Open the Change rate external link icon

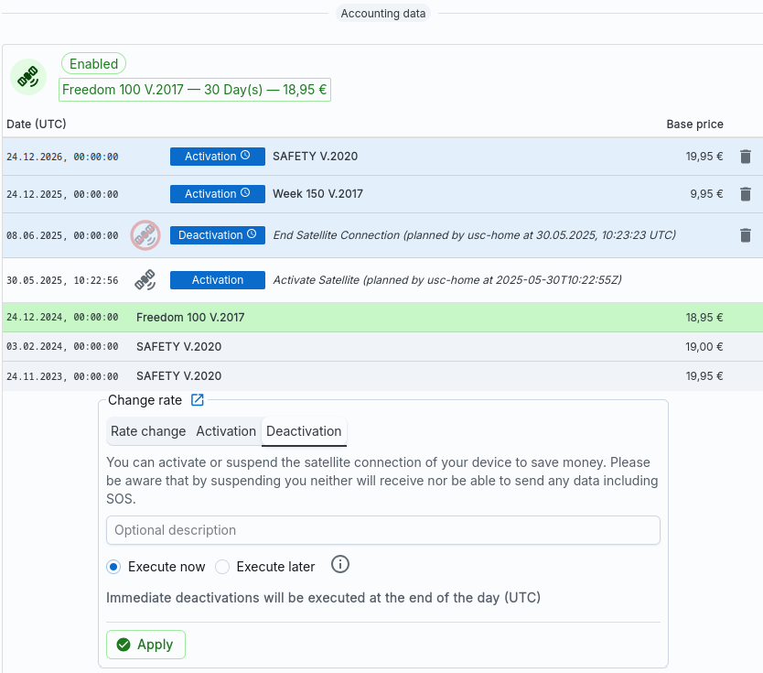198,400
